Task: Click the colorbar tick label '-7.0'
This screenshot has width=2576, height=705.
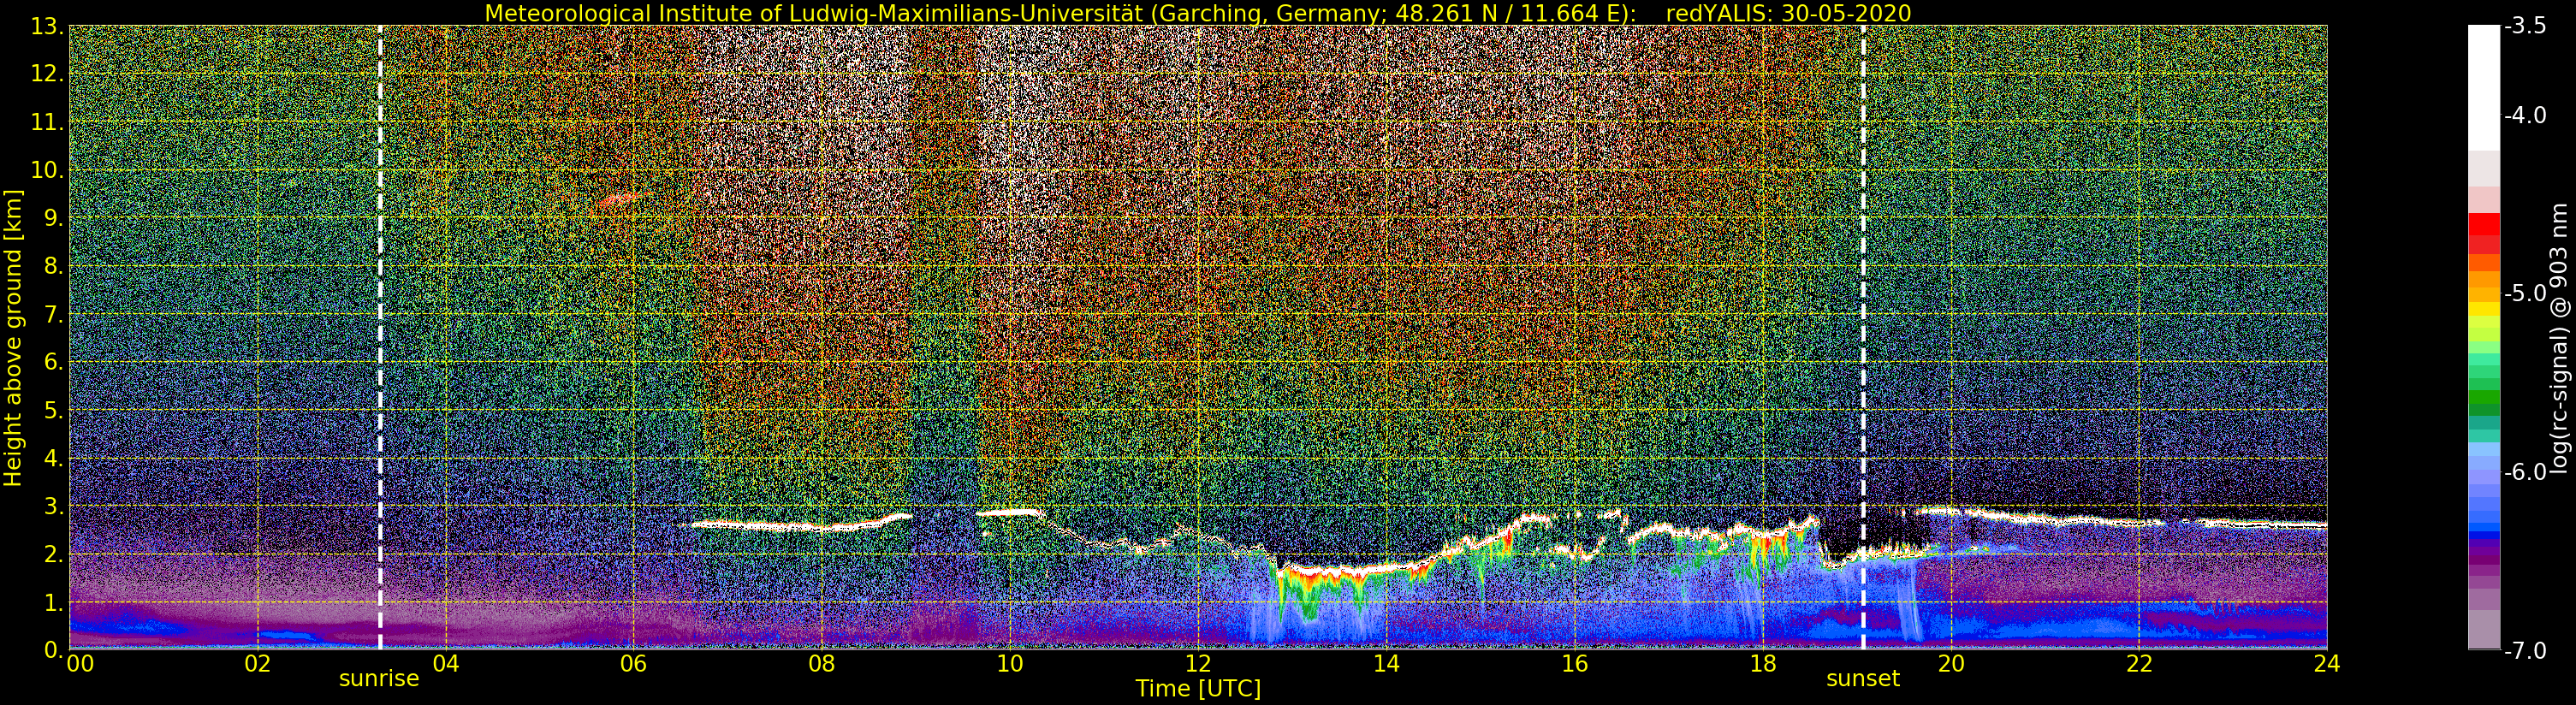Action: click(2525, 651)
